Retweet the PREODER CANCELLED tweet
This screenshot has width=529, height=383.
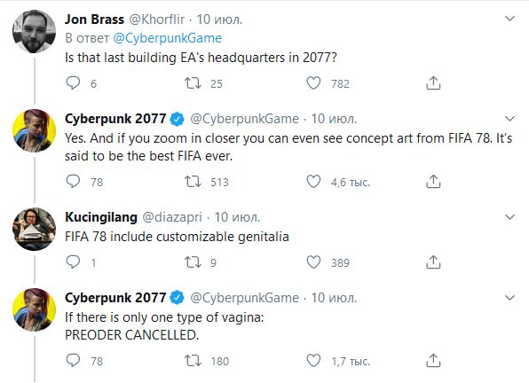tap(193, 361)
